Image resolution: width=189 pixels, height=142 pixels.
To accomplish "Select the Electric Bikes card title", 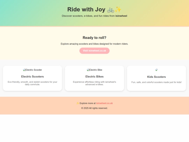I will (x=94, y=76).
